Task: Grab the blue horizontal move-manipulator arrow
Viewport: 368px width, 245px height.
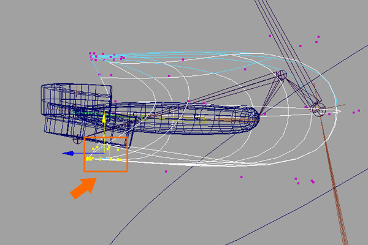Action: coord(68,153)
